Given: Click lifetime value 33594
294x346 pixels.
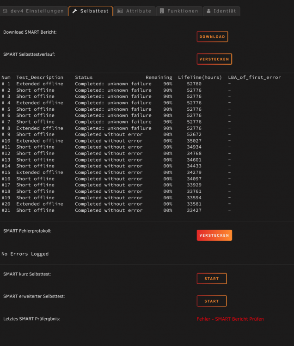Looking at the screenshot, I should coord(194,198).
